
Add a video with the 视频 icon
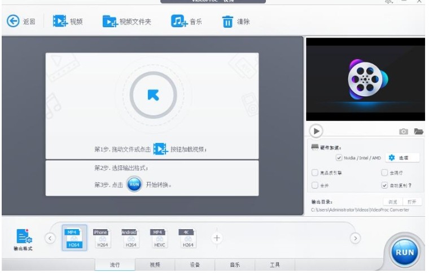click(x=60, y=21)
